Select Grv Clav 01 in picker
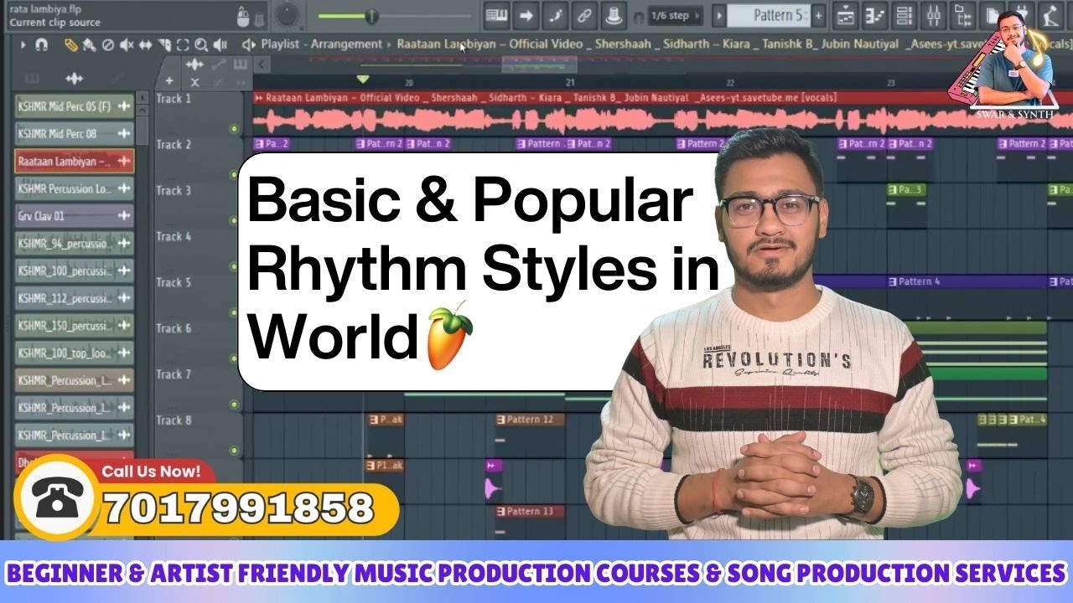 coord(74,216)
